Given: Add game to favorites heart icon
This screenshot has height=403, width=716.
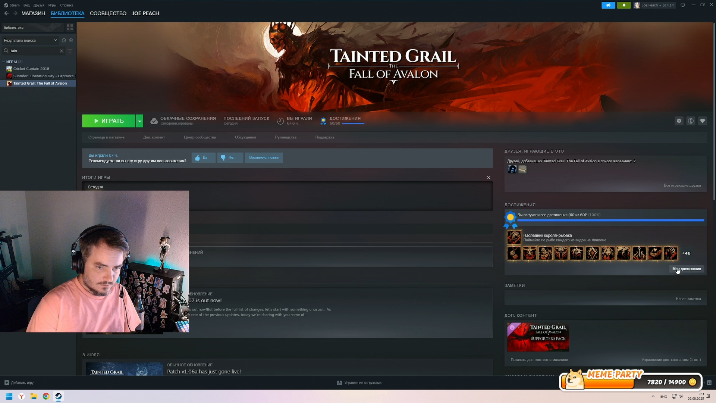Looking at the screenshot, I should [x=703, y=121].
